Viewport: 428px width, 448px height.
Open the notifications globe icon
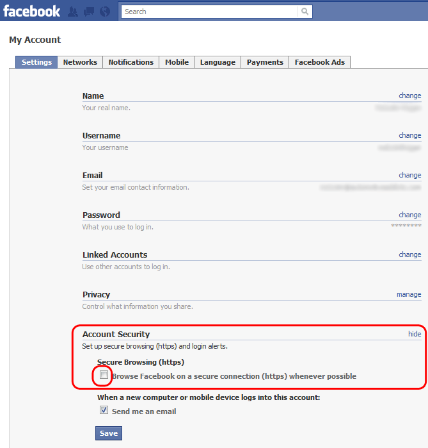coord(104,12)
